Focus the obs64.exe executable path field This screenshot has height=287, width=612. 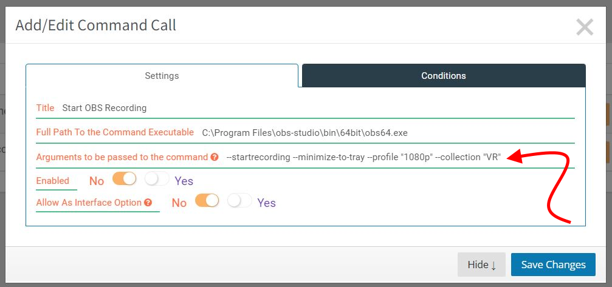[387, 133]
